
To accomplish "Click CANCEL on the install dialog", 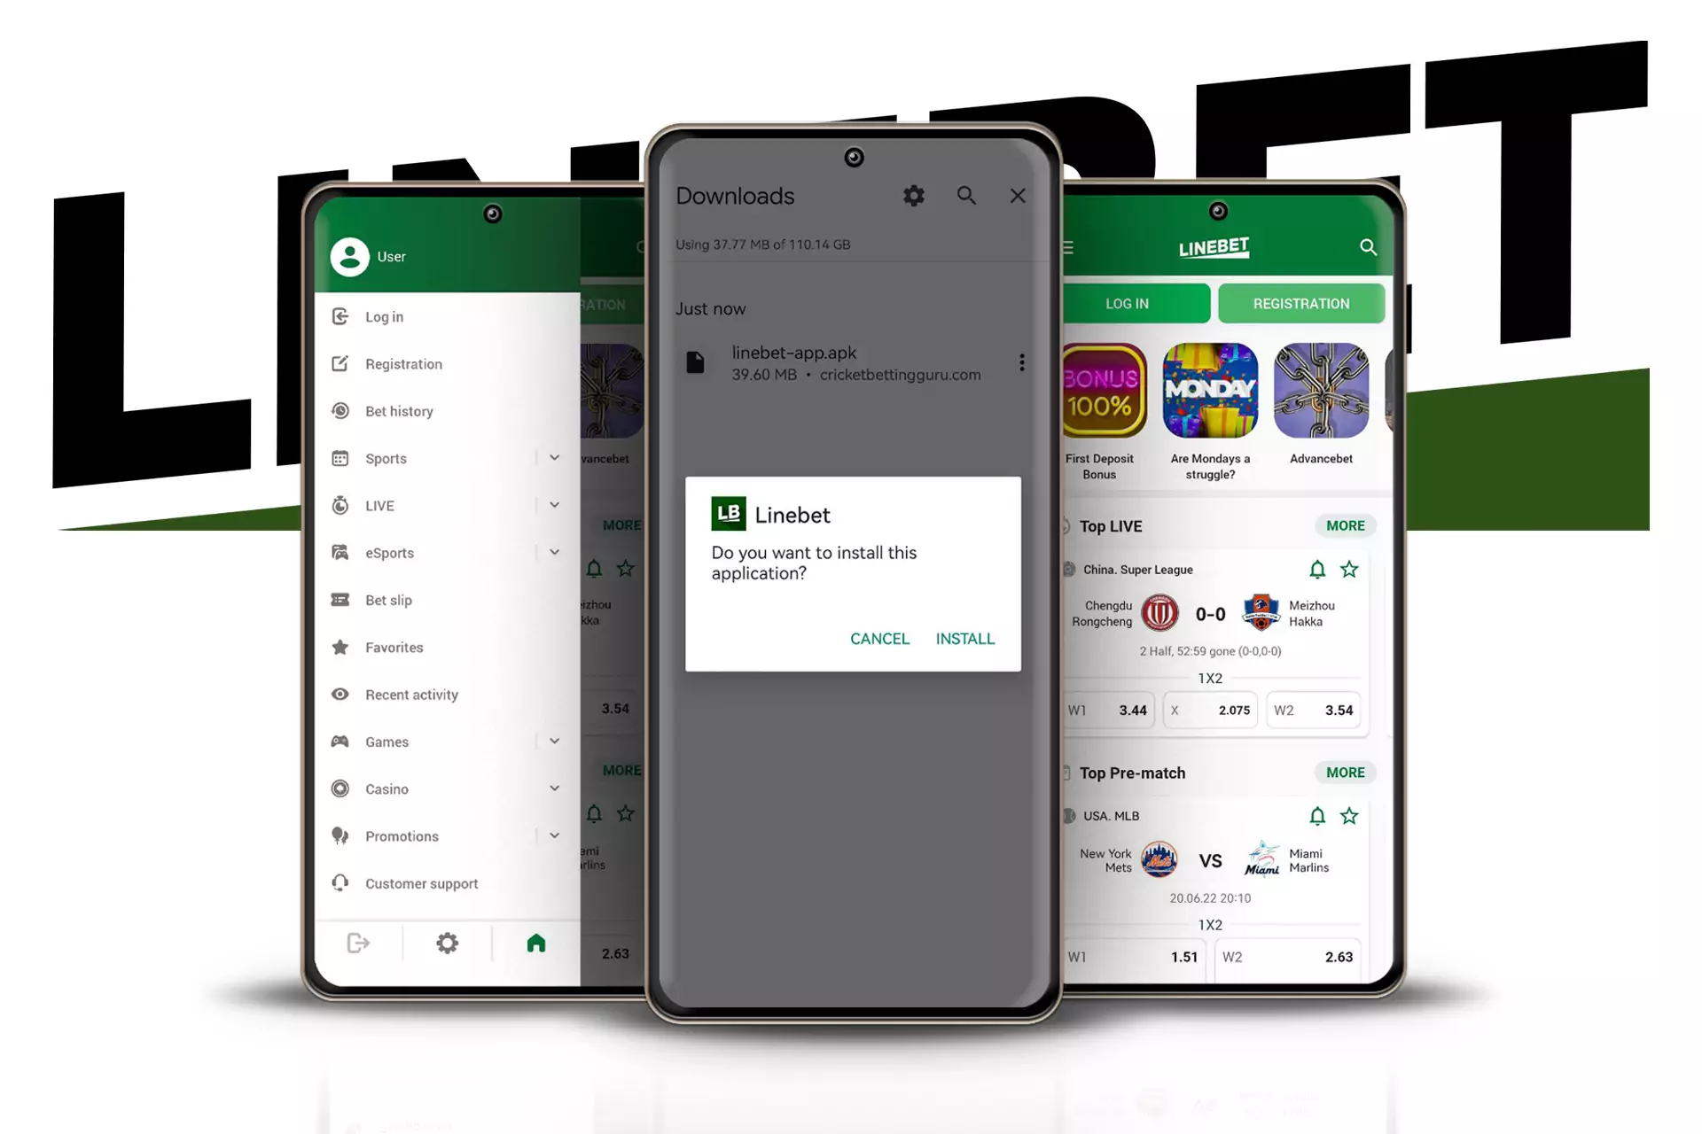I will [x=878, y=638].
